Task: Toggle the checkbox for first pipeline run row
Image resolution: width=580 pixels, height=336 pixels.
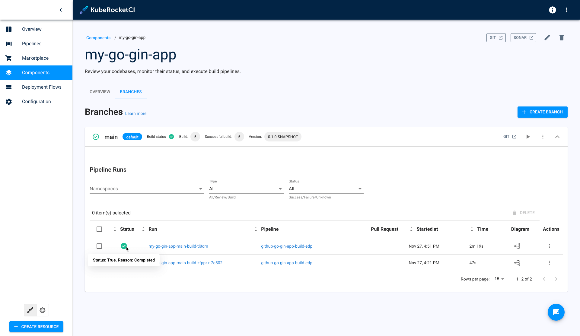Action: click(x=99, y=246)
